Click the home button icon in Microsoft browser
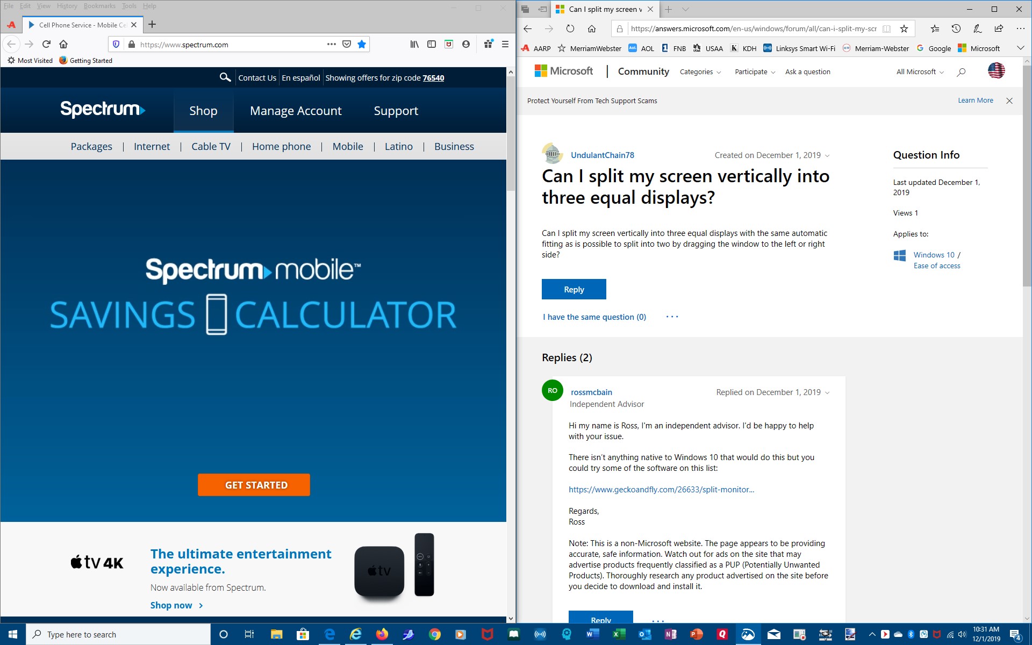 (x=591, y=29)
